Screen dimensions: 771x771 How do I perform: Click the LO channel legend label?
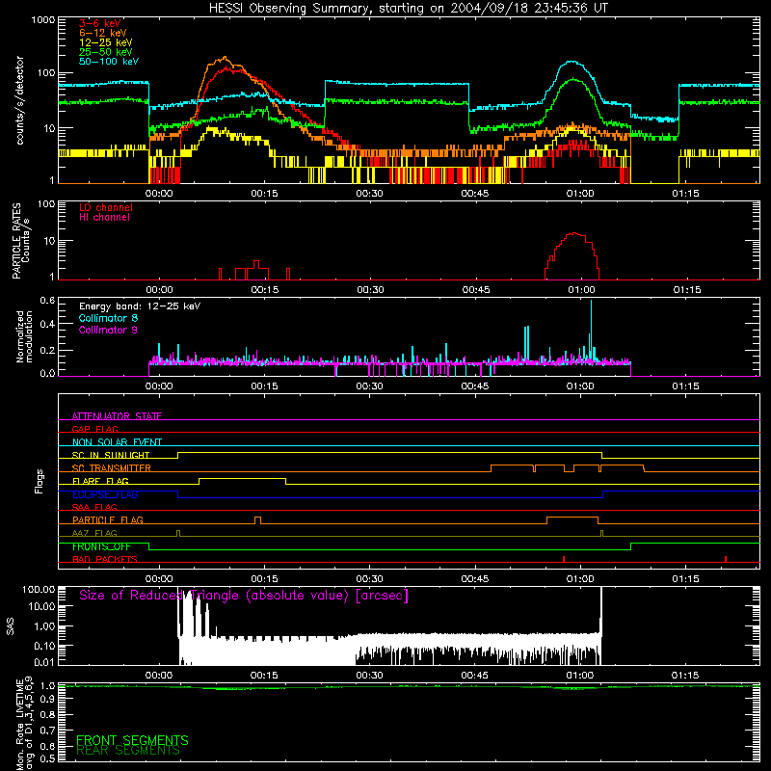click(x=106, y=207)
